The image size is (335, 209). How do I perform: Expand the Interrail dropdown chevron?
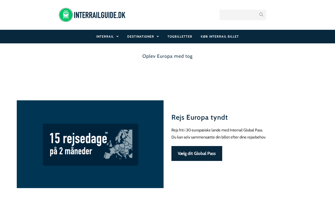point(118,37)
